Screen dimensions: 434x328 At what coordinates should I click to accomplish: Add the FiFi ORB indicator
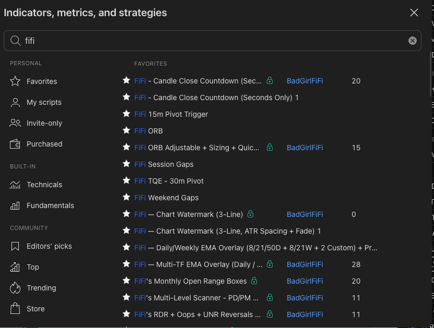(148, 131)
